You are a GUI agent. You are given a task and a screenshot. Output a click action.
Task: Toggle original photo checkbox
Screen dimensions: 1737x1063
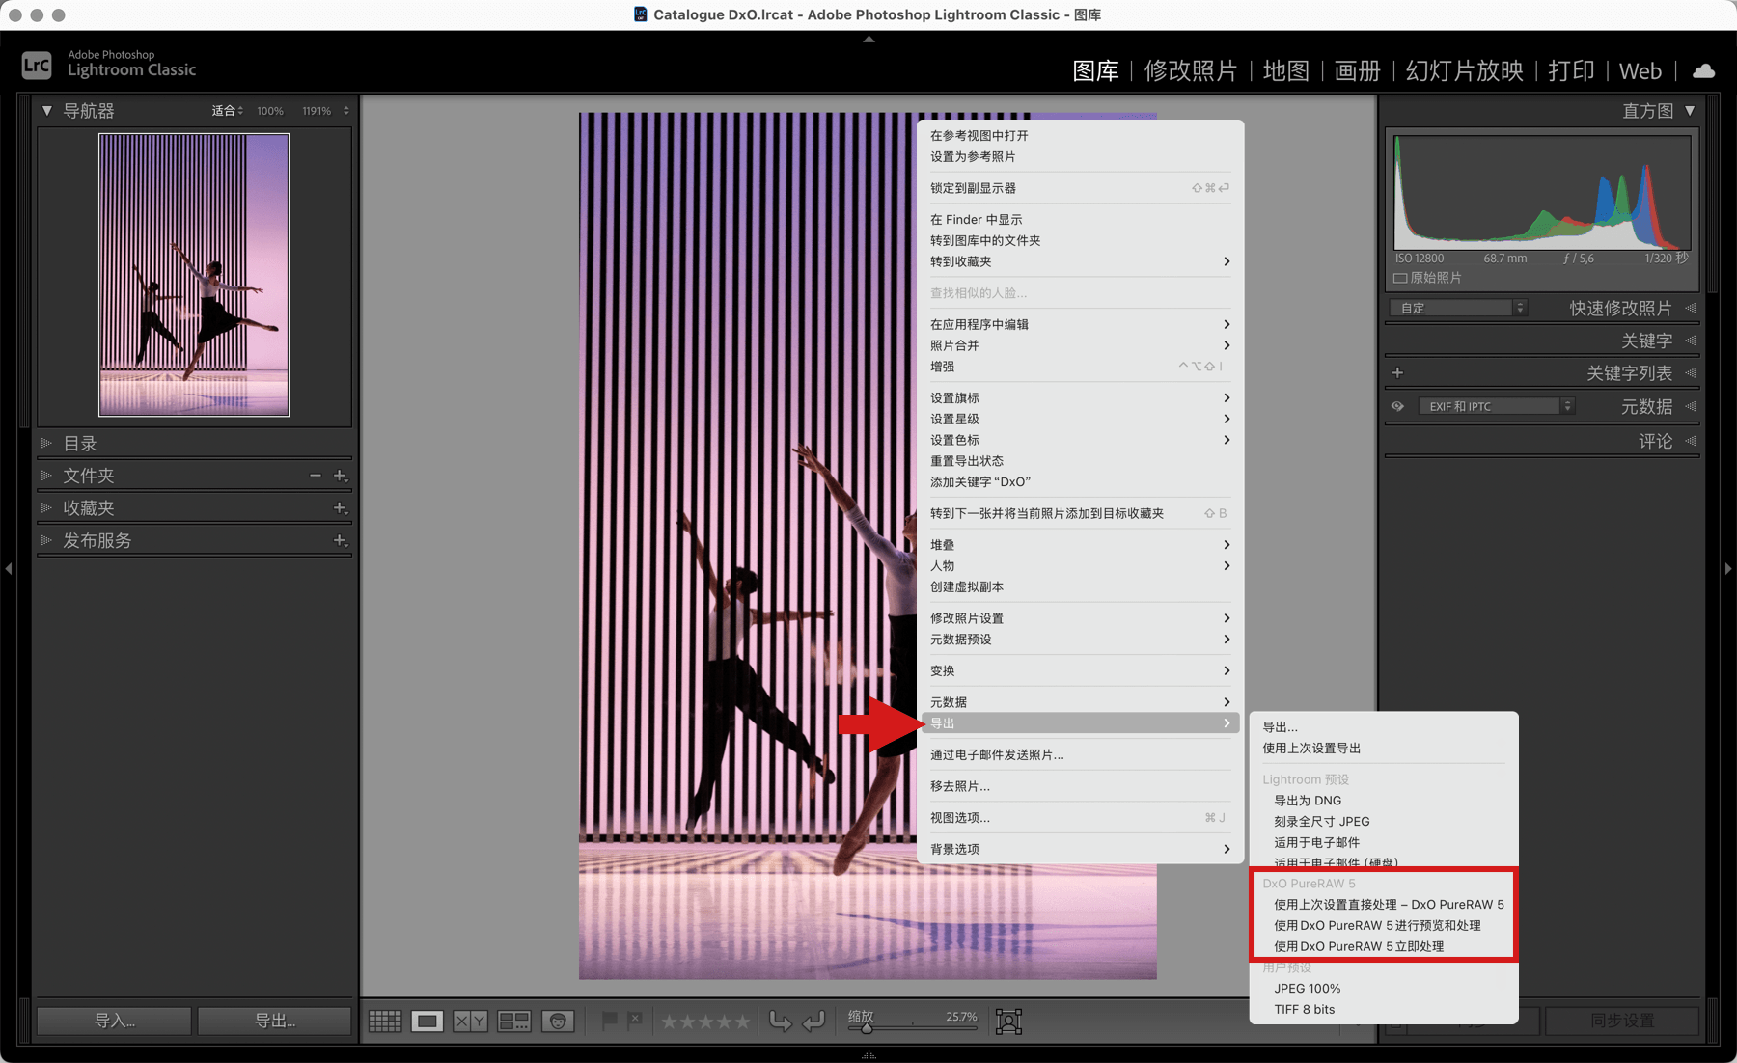[1400, 278]
